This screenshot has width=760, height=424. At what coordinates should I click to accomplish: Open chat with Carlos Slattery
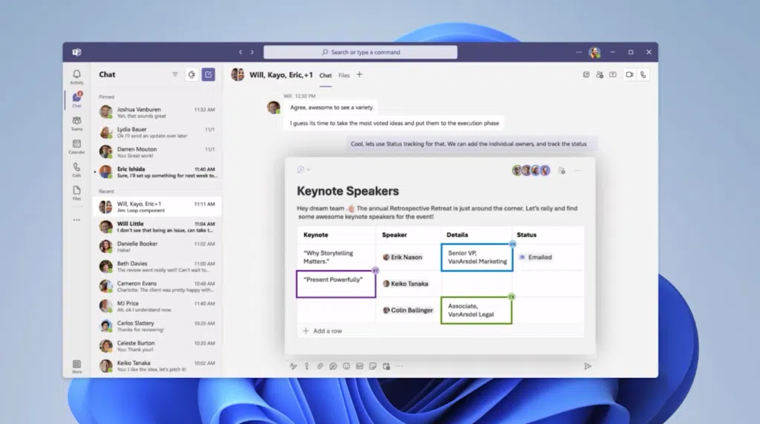click(x=157, y=326)
